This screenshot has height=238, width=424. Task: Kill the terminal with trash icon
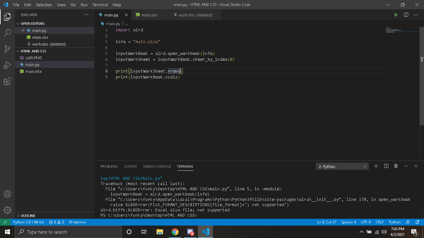tap(396, 166)
